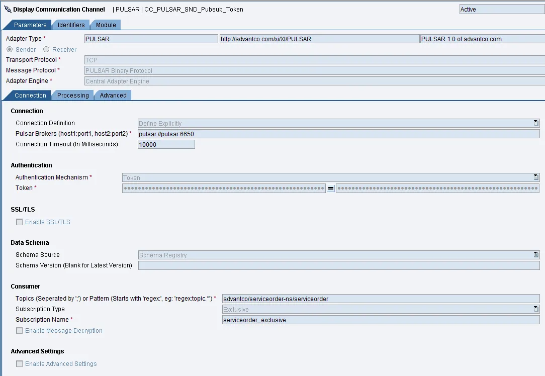The height and width of the screenshot is (376, 545).
Task: Open the Subscription Type dropdown icon
Action: pyautogui.click(x=535, y=309)
